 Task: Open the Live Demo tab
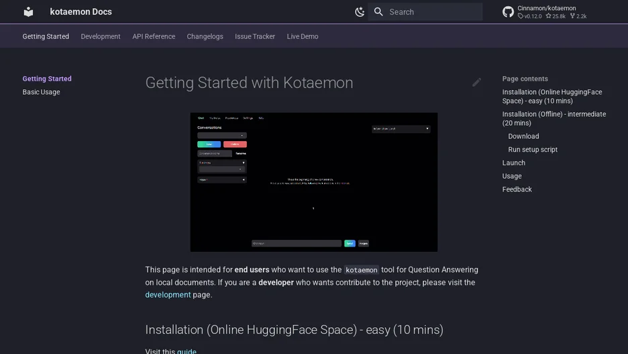[303, 36]
